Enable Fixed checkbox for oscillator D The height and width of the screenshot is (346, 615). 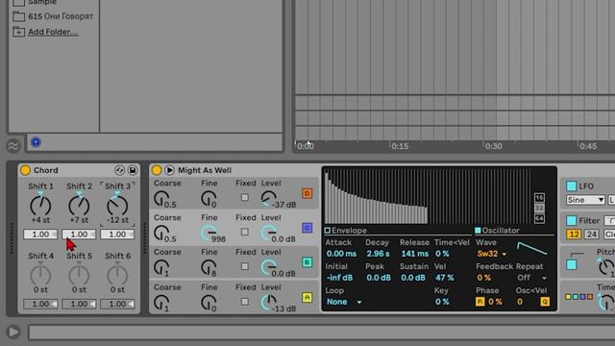click(245, 197)
